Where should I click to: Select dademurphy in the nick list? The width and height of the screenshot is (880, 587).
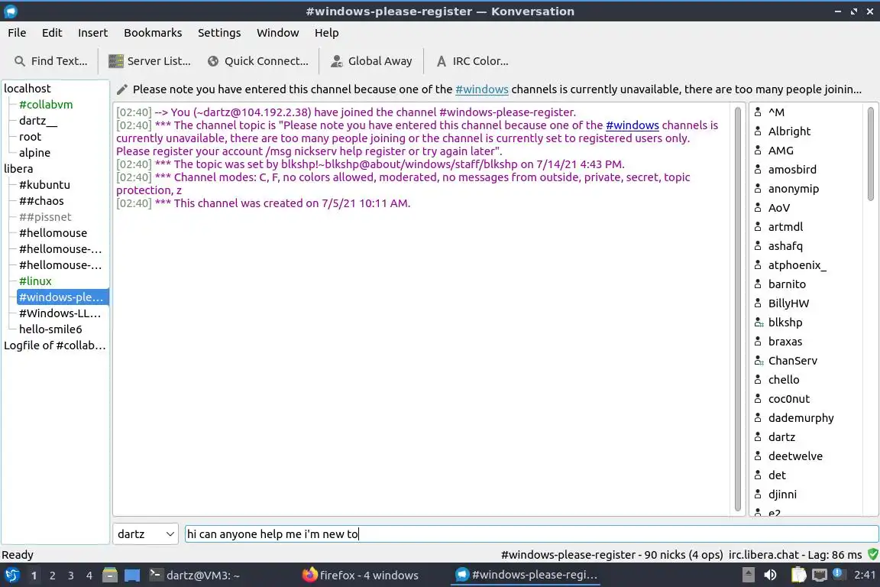[801, 418]
